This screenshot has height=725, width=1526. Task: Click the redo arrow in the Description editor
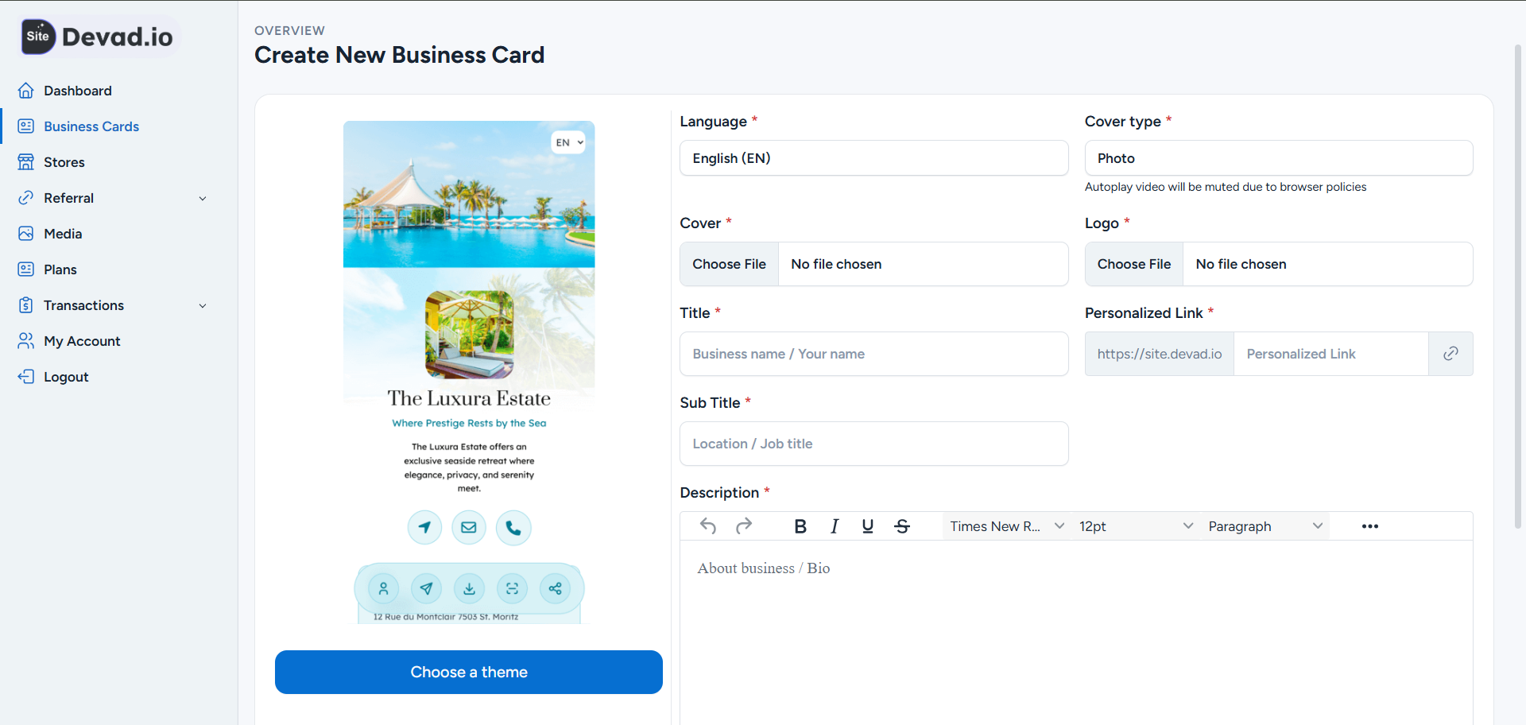click(744, 525)
